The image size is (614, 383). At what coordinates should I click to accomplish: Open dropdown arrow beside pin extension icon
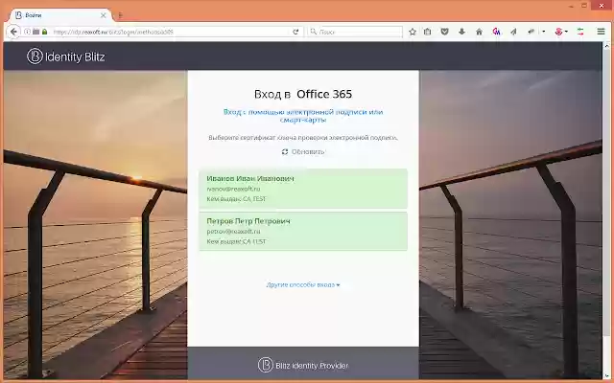point(544,32)
